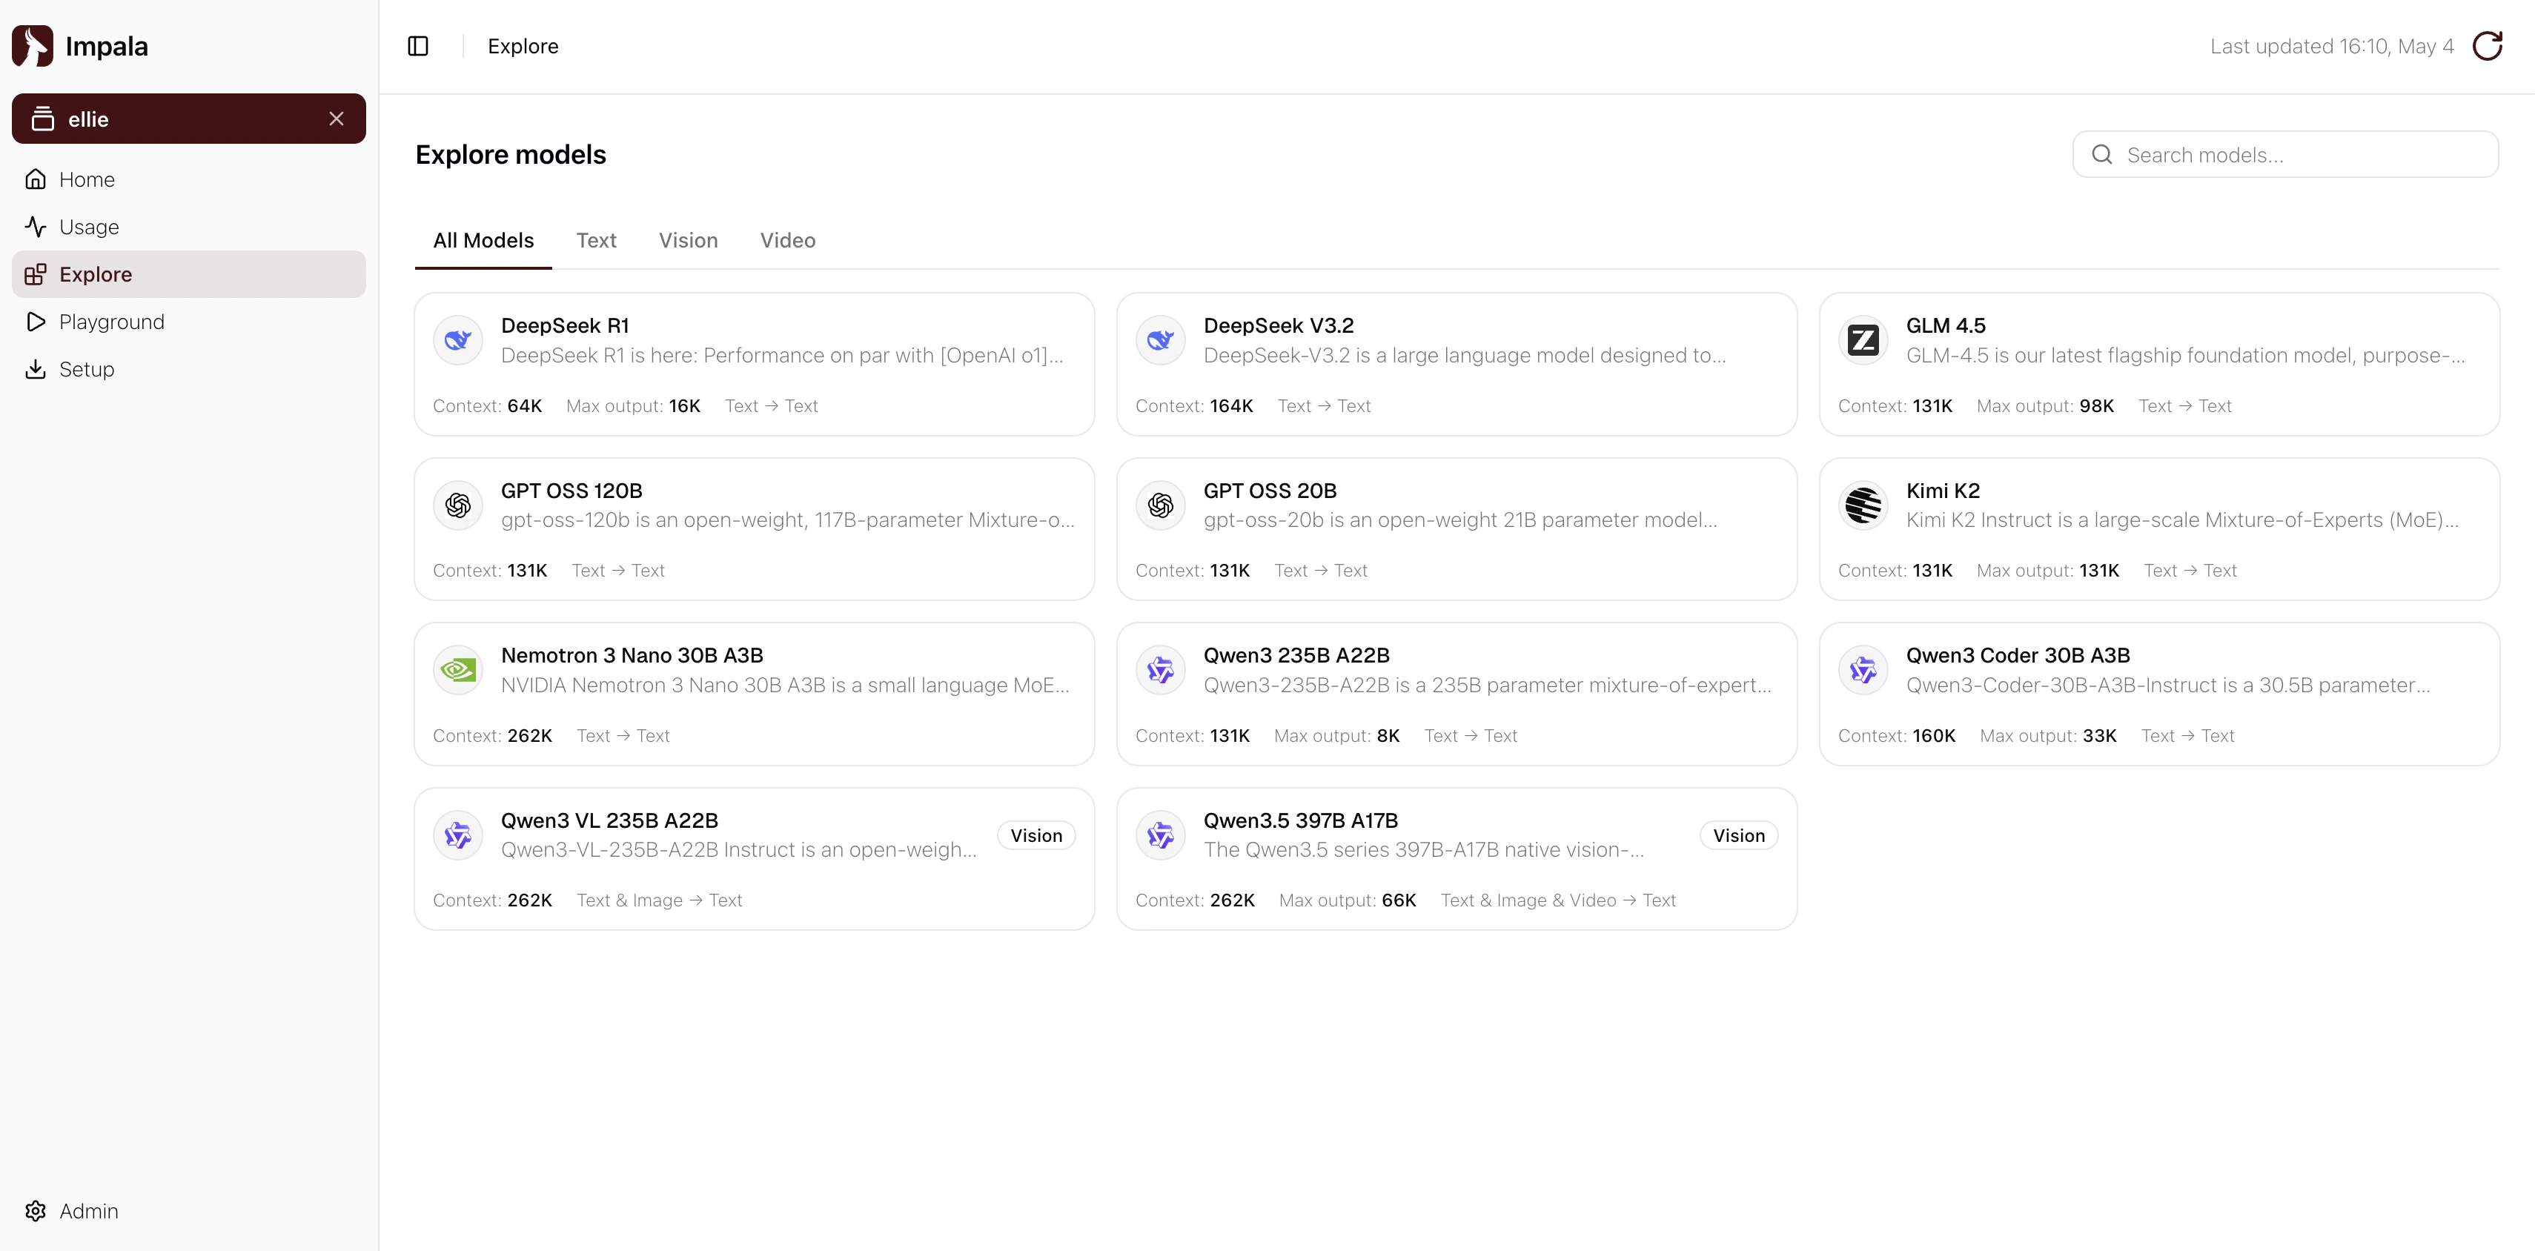
Task: Click the Qwen3.5 397B A17B logo
Action: point(1160,836)
